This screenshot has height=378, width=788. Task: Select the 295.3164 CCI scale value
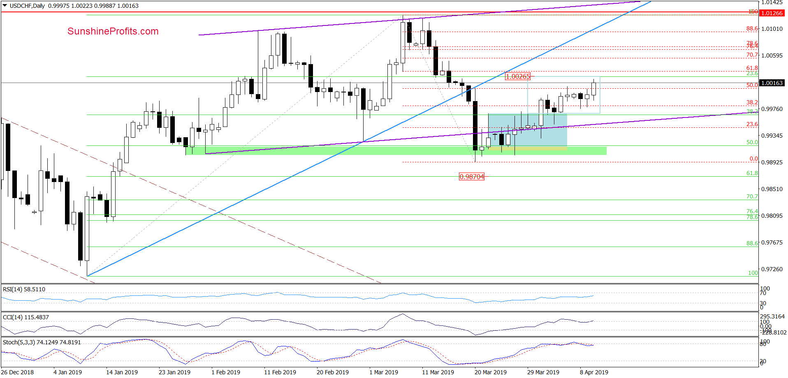(772, 316)
